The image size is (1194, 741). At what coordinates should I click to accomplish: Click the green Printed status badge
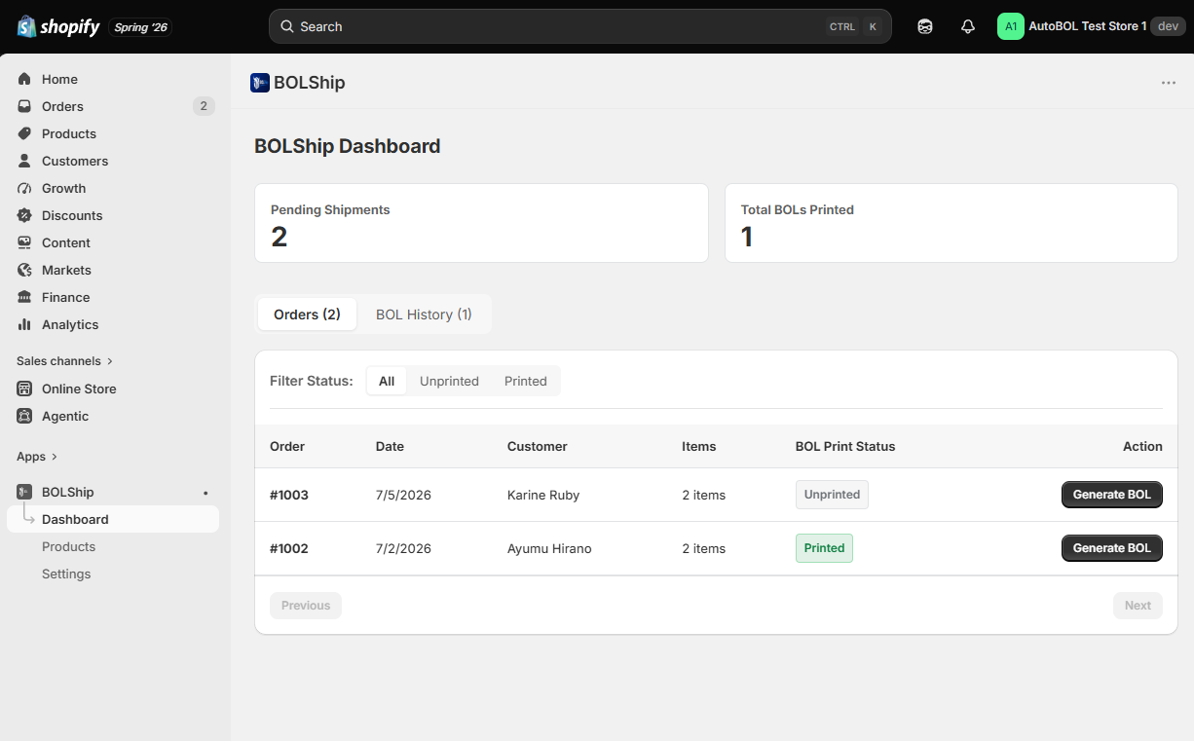pyautogui.click(x=824, y=548)
